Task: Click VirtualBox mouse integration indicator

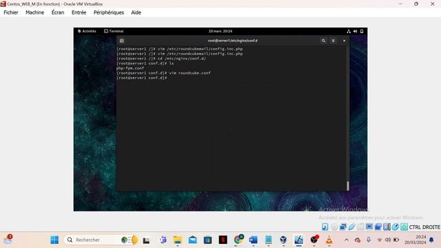Action: coord(396,227)
